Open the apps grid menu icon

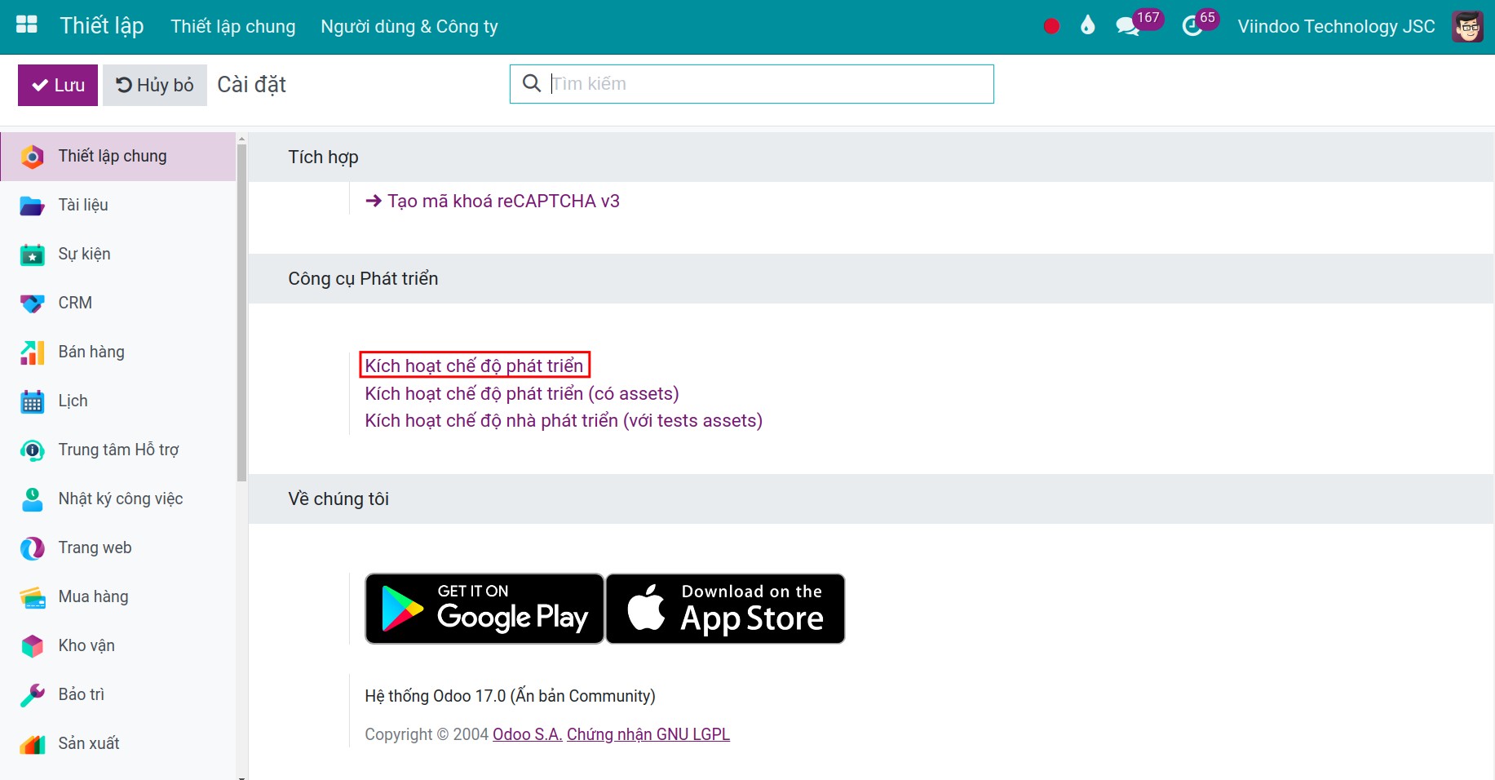tap(27, 24)
